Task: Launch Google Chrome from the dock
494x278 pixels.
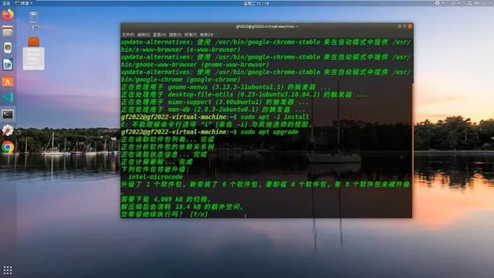Action: pos(8,147)
